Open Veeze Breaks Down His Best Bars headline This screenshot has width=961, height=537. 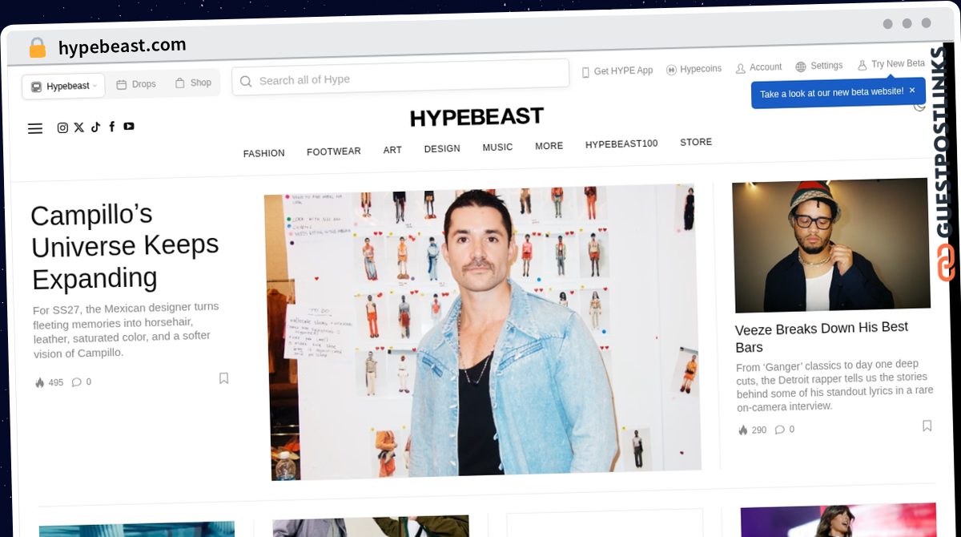click(x=822, y=337)
